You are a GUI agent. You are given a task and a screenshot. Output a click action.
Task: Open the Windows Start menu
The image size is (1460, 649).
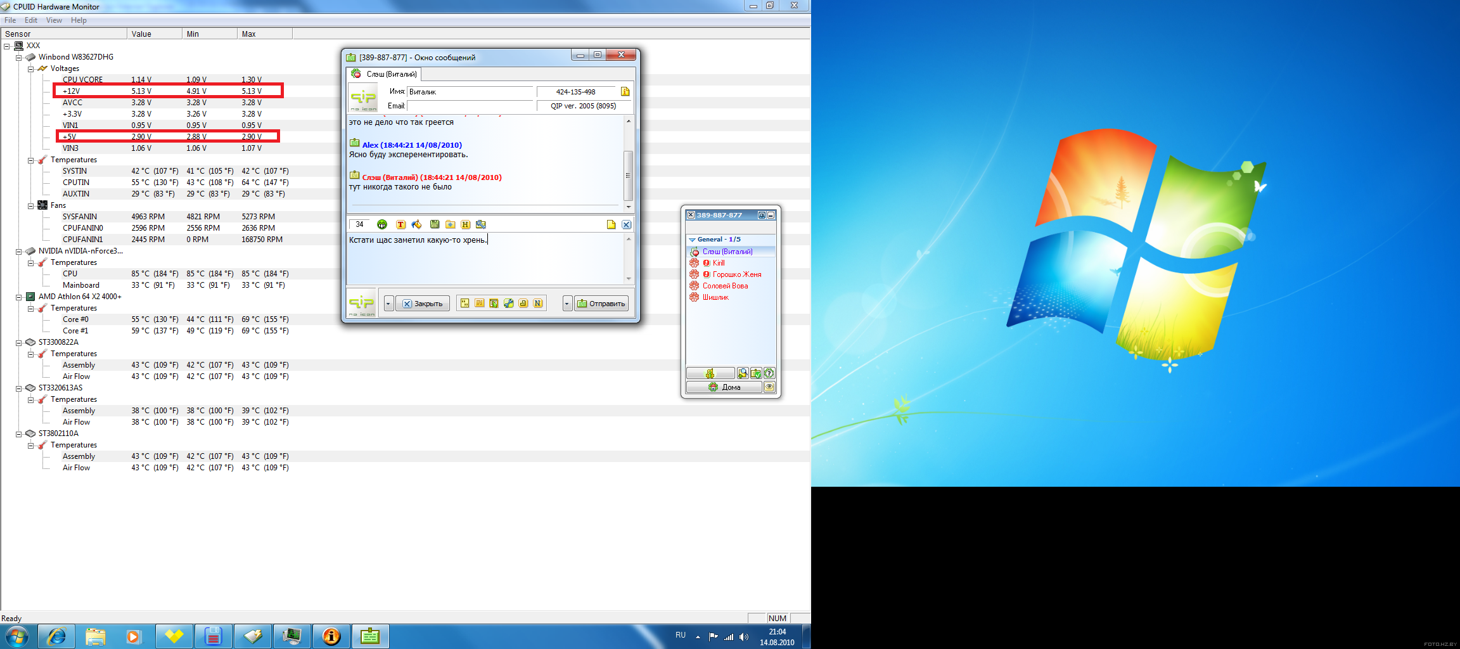tap(17, 636)
